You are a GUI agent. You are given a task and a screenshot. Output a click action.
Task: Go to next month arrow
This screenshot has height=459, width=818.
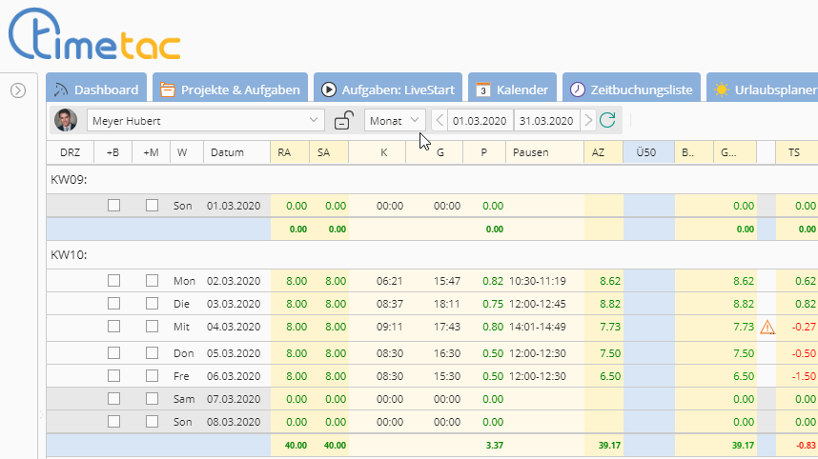[x=588, y=120]
